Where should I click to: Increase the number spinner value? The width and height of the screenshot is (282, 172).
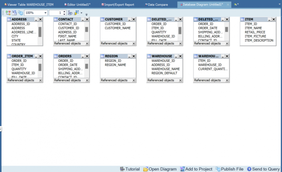[64, 11]
